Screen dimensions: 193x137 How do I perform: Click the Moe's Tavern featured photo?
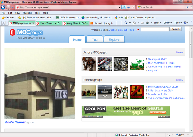click(40, 83)
